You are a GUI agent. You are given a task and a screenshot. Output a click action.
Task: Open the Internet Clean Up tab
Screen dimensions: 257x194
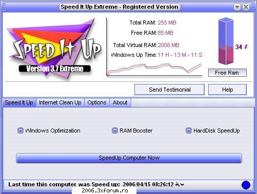click(x=60, y=102)
